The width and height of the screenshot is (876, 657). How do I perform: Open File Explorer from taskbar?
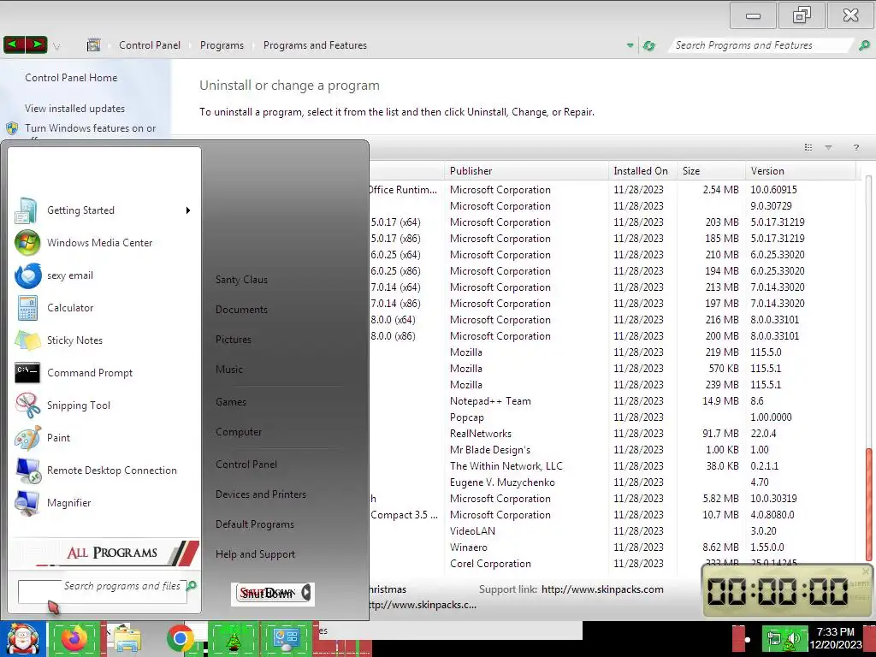pyautogui.click(x=127, y=639)
